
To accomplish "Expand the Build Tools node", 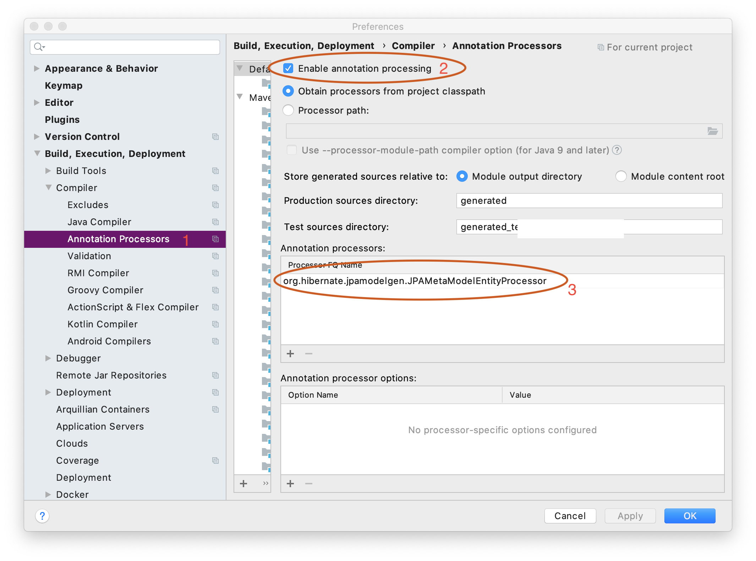I will (48, 171).
